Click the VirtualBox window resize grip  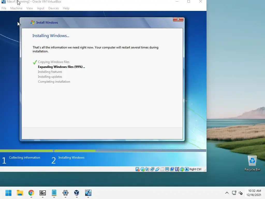pyautogui.click(x=205, y=170)
